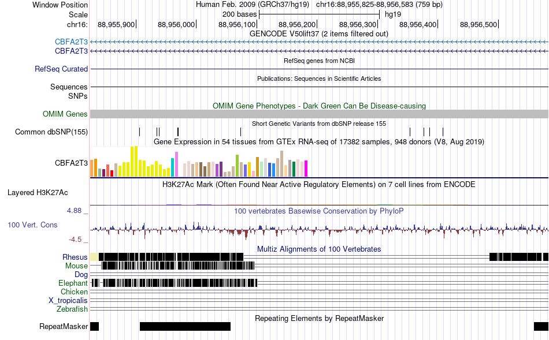Screen dimensions: 549x340
Task: Click the large middle RepeatMasker block
Action: (186, 326)
